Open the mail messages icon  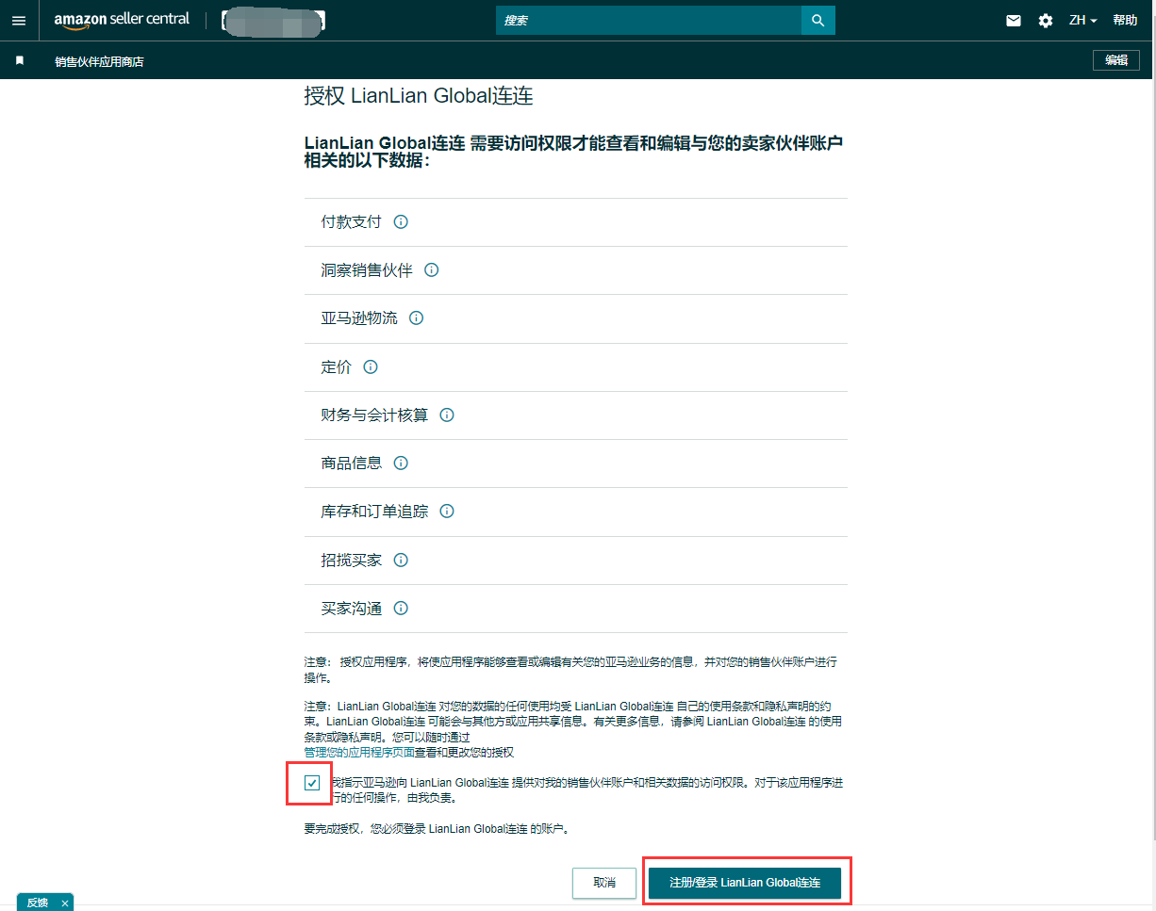click(1014, 21)
